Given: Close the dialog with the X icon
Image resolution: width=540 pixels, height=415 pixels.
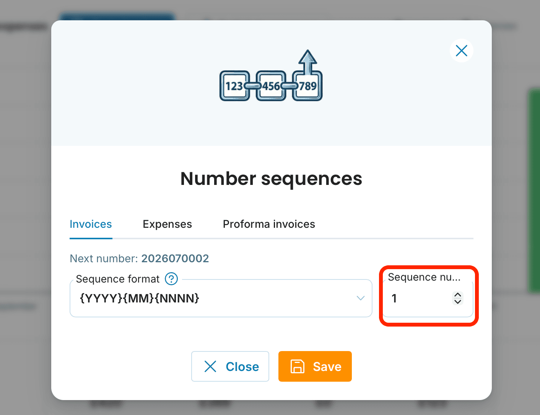Looking at the screenshot, I should tap(462, 51).
